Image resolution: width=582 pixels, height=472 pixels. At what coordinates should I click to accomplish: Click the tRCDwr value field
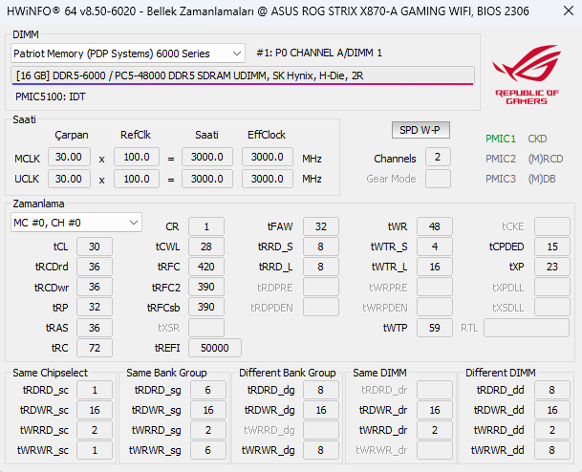click(95, 287)
